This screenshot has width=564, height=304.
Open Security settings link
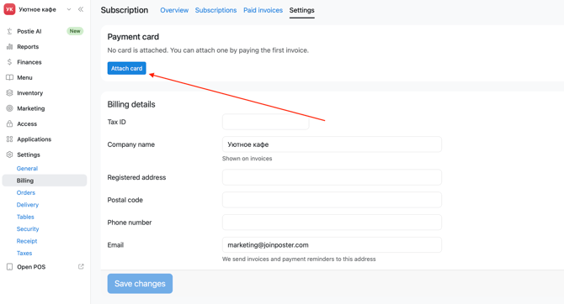pyautogui.click(x=28, y=229)
